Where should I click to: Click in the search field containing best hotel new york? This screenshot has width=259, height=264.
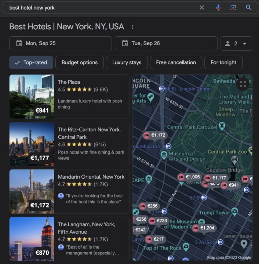point(101,8)
